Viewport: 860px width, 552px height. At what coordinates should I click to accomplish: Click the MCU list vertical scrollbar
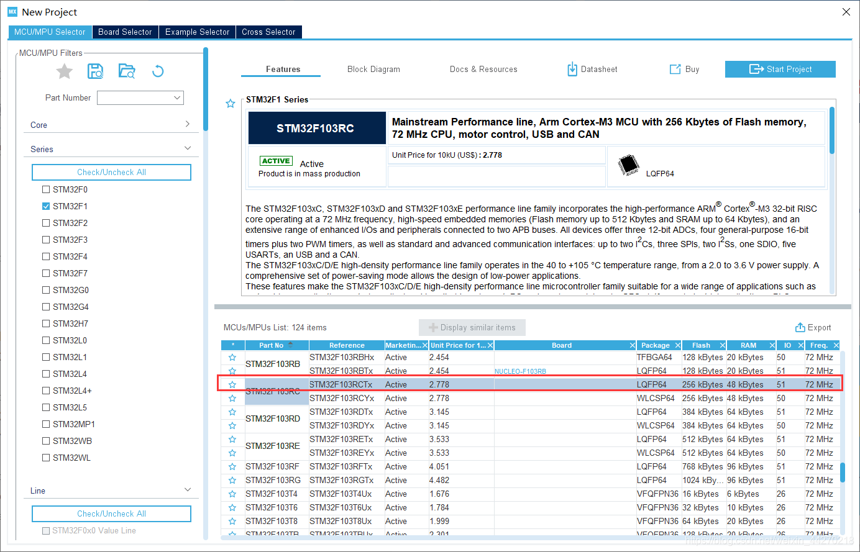click(843, 473)
